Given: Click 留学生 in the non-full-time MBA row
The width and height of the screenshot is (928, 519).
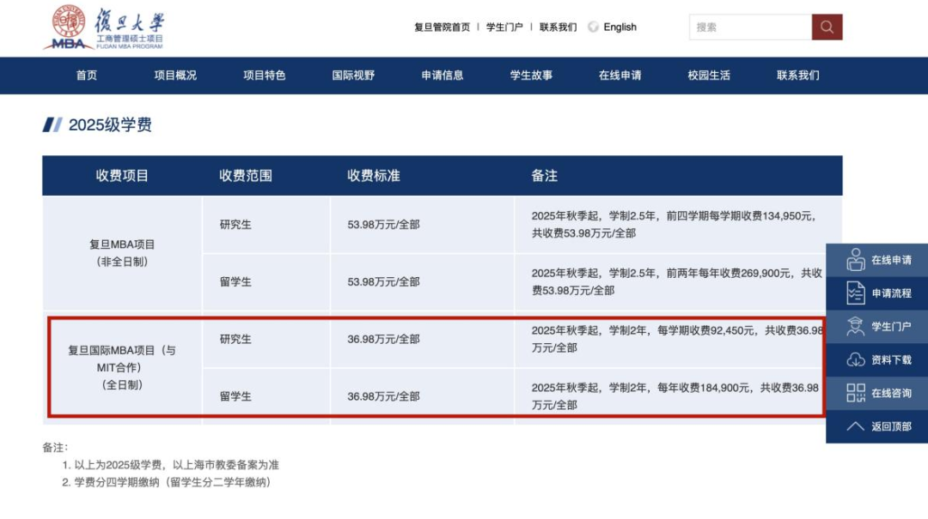Looking at the screenshot, I should pyautogui.click(x=235, y=282).
